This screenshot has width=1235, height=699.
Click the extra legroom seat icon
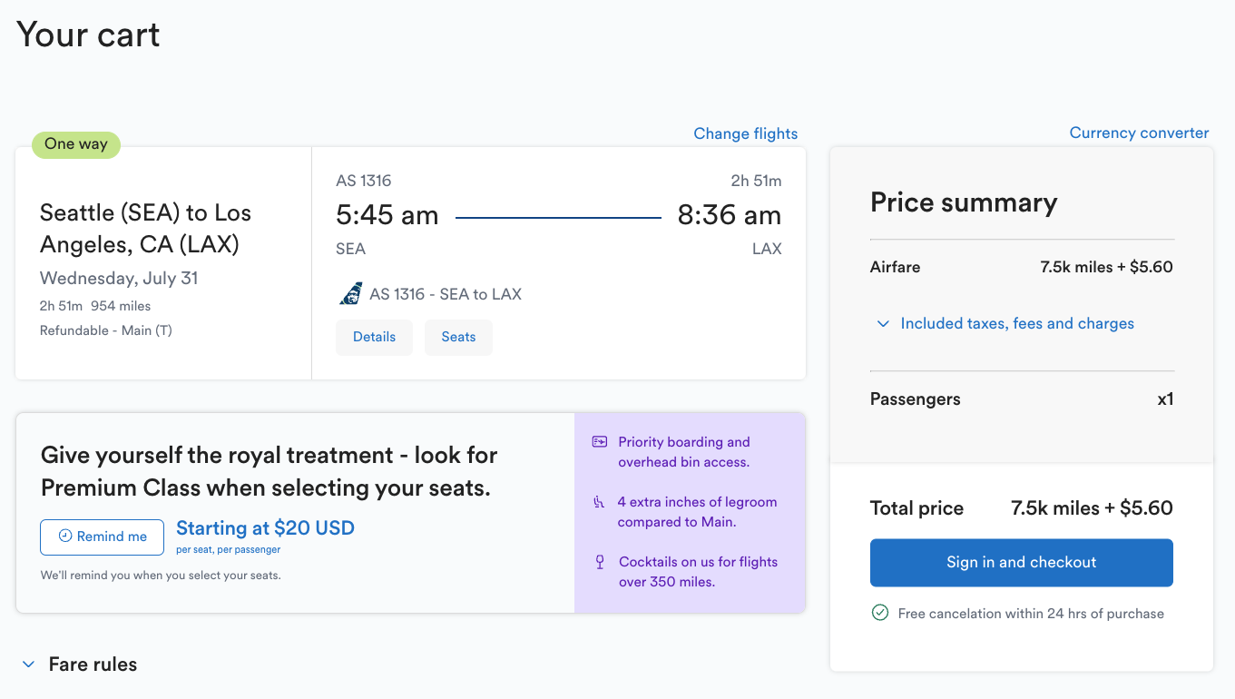[x=599, y=502]
